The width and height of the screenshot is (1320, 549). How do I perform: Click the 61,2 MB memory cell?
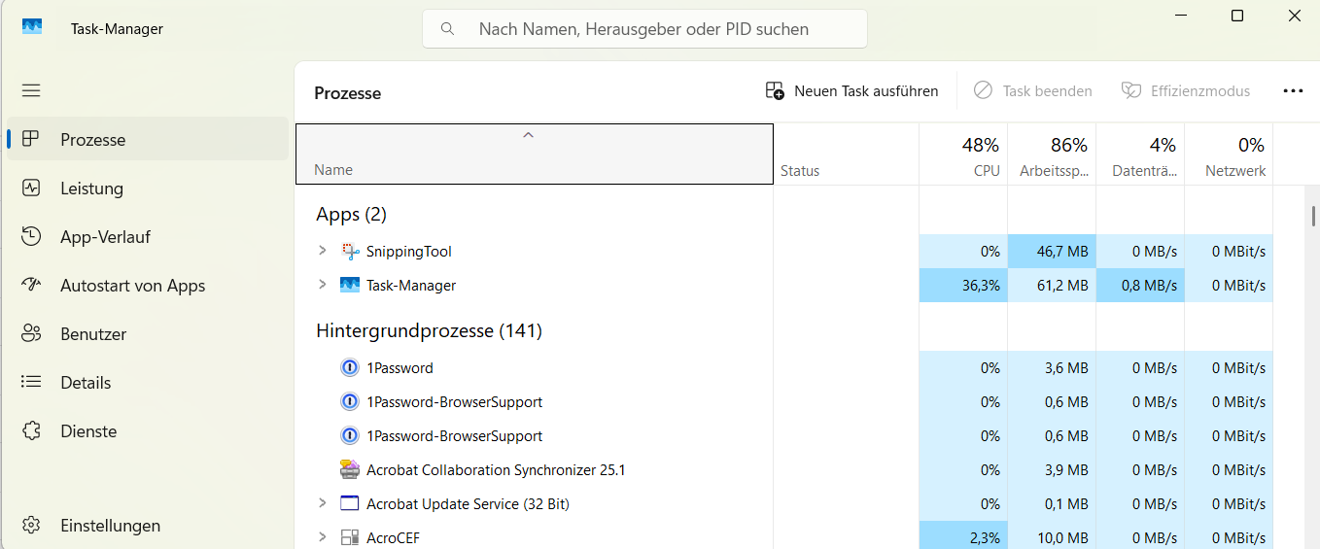click(1052, 286)
